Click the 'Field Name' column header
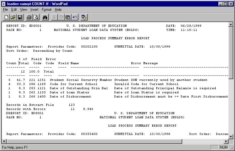235x151 pixels. pos(69,63)
